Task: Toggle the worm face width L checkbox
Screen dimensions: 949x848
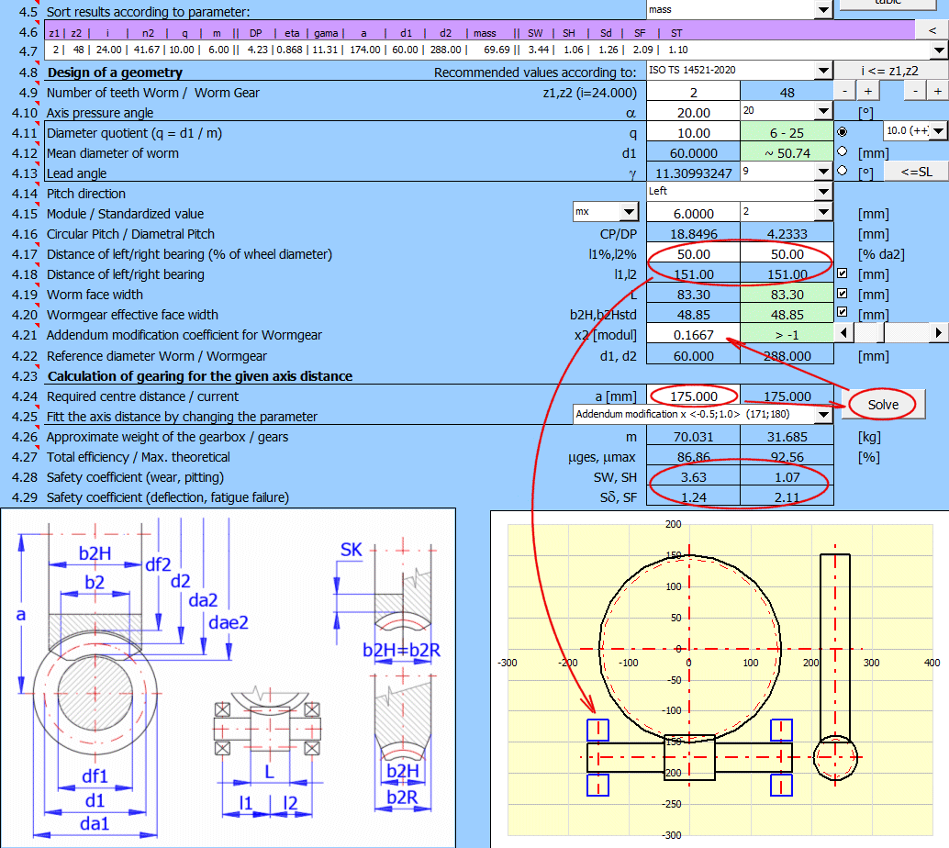Action: (842, 293)
